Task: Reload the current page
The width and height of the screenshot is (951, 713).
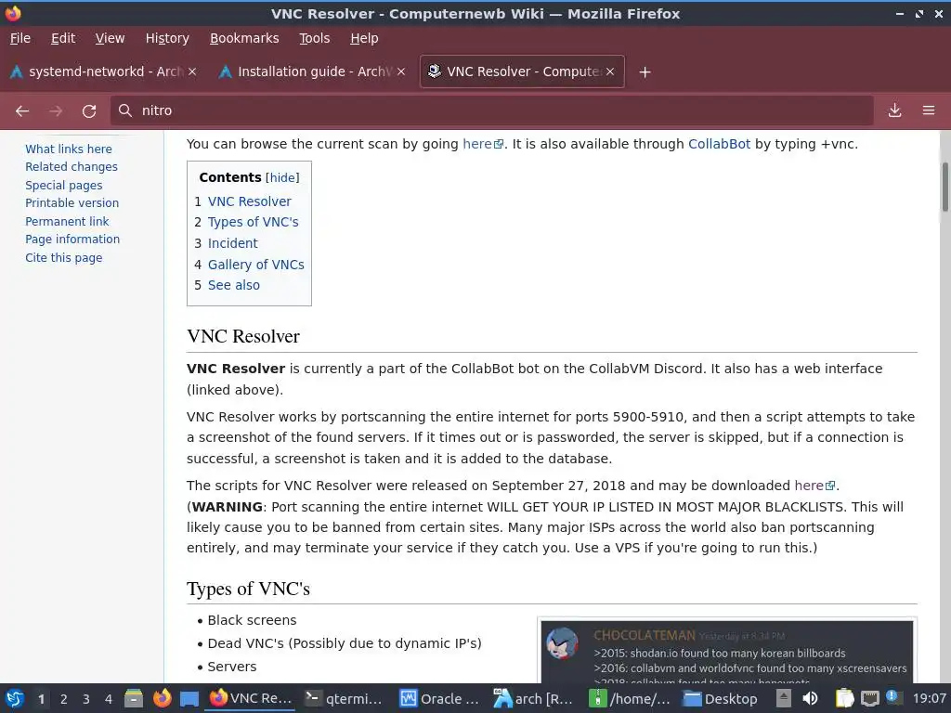Action: click(89, 111)
